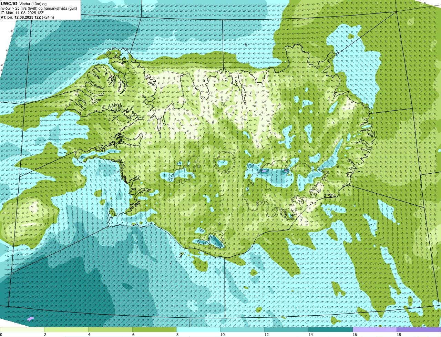Viewport: 441px width, 337px height.
Task: Select the 12–14 teal scale swatch
Action: [x=287, y=329]
